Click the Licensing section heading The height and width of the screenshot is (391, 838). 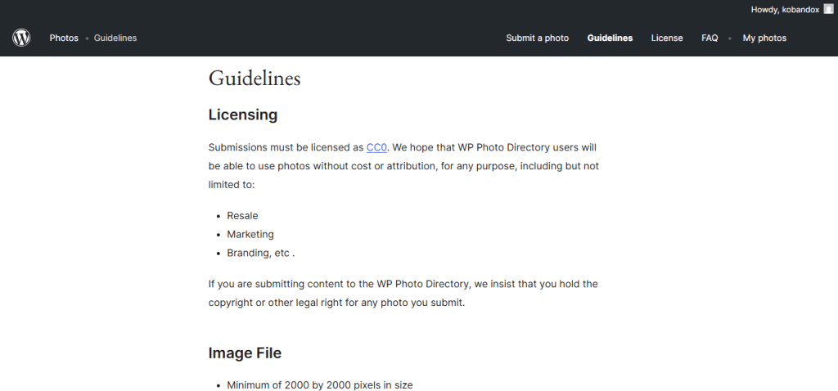point(243,115)
